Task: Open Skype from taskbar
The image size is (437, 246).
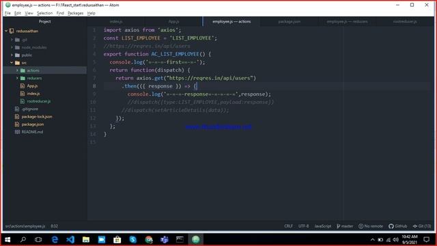Action: coord(133,240)
